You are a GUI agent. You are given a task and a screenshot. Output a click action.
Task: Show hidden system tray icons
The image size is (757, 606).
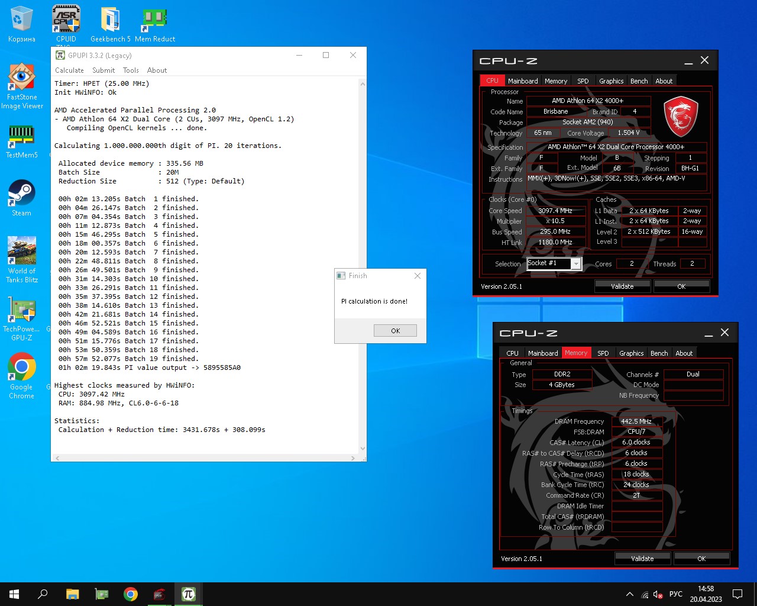click(x=630, y=594)
